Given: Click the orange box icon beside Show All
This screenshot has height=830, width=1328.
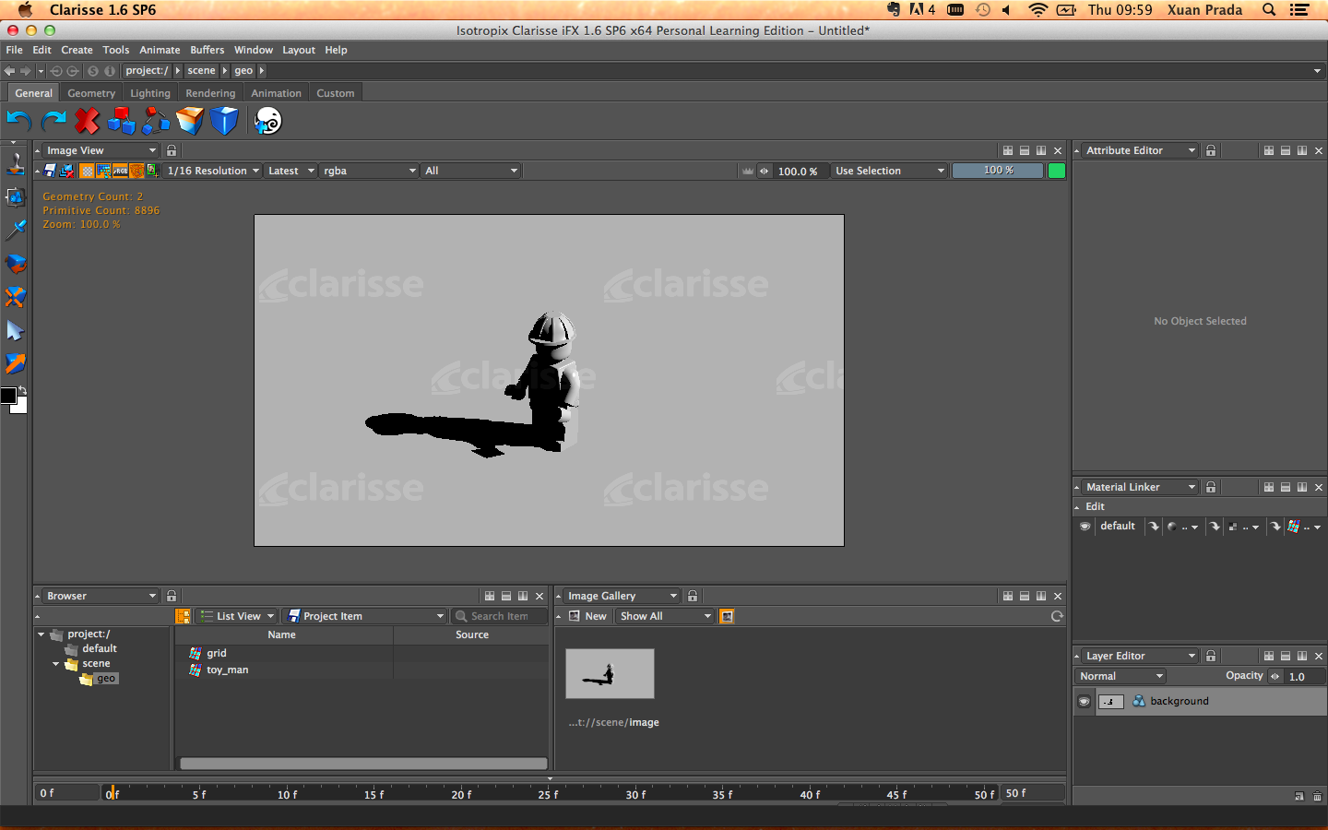Looking at the screenshot, I should click(x=727, y=616).
